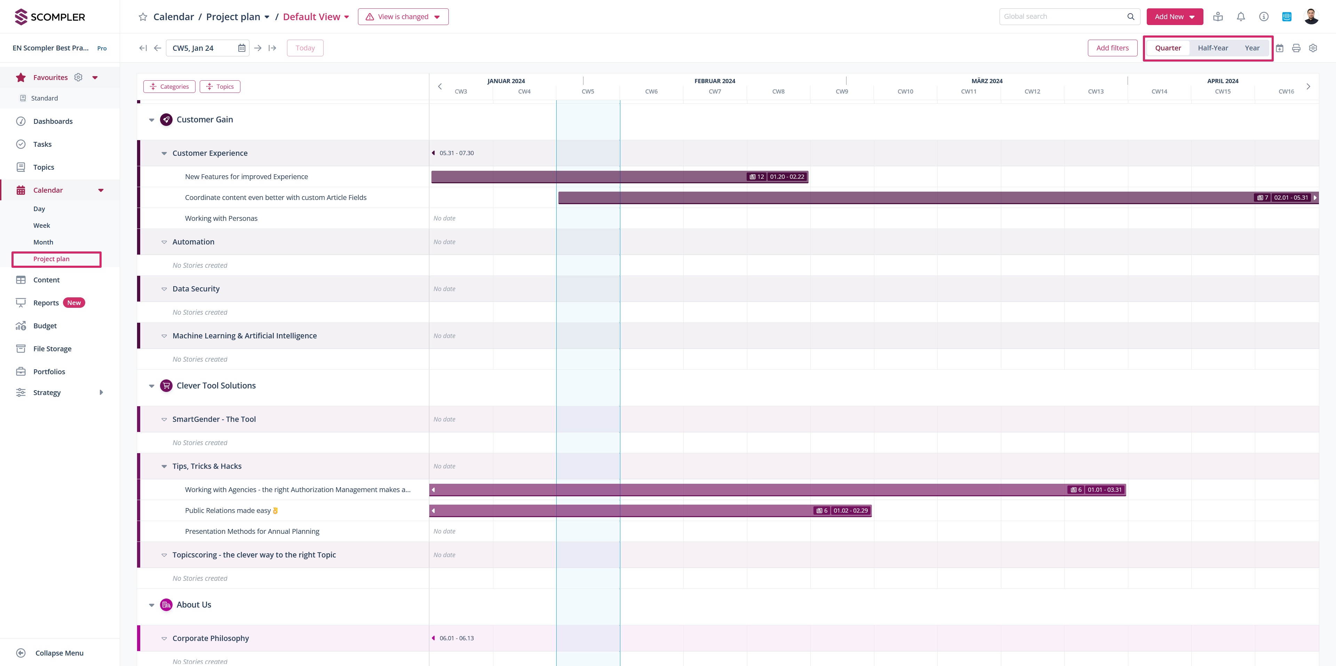
Task: Open the gift box icon
Action: coord(1218,17)
